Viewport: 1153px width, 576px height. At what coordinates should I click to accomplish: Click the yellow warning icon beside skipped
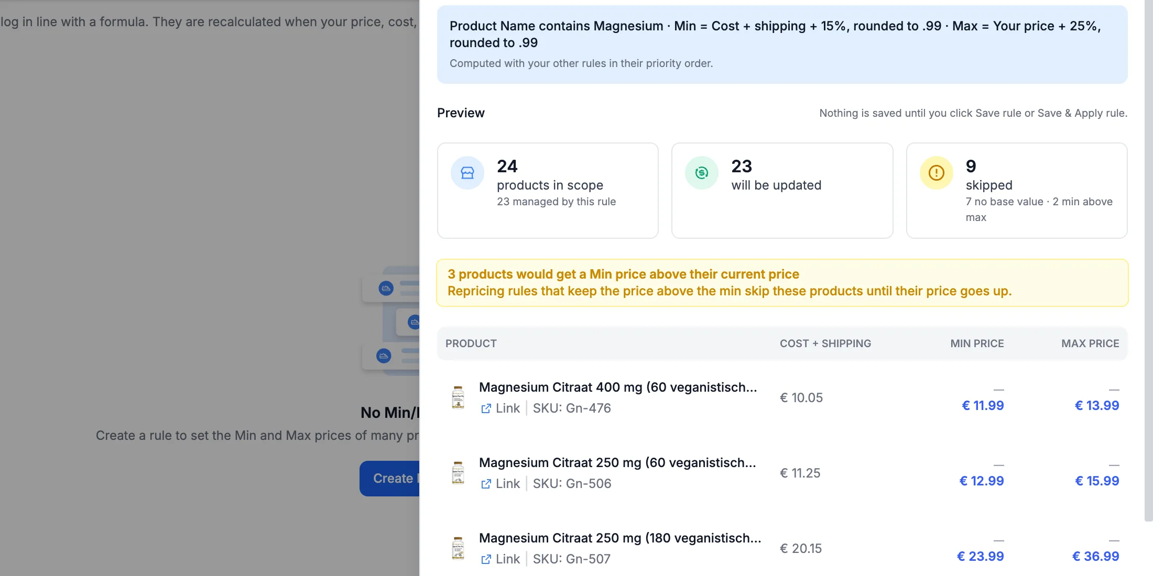pos(936,173)
